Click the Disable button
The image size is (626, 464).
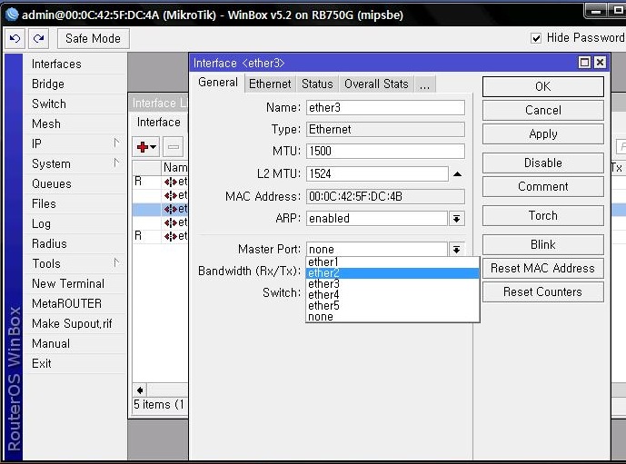543,163
